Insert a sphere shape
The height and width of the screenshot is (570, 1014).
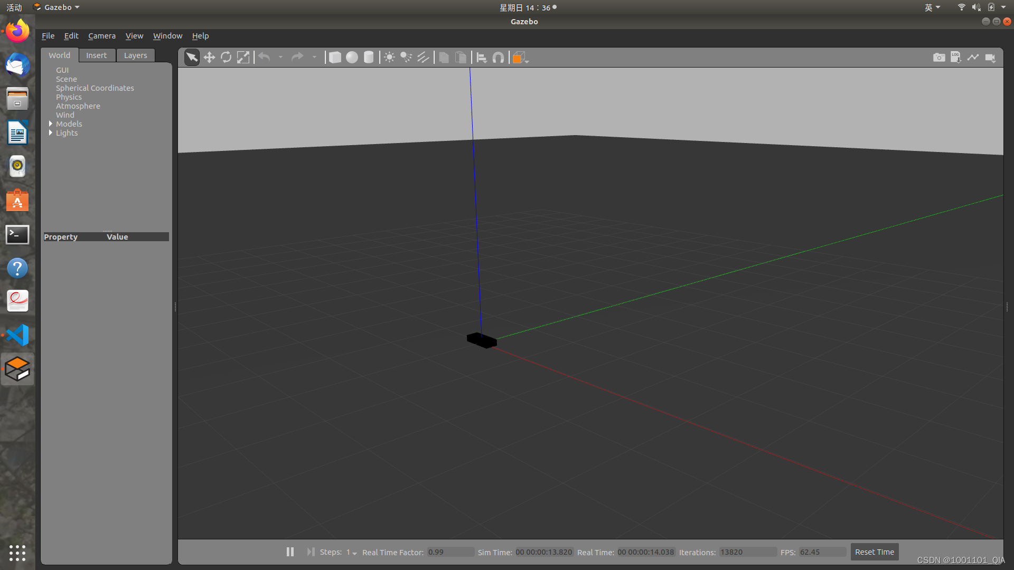pos(352,57)
